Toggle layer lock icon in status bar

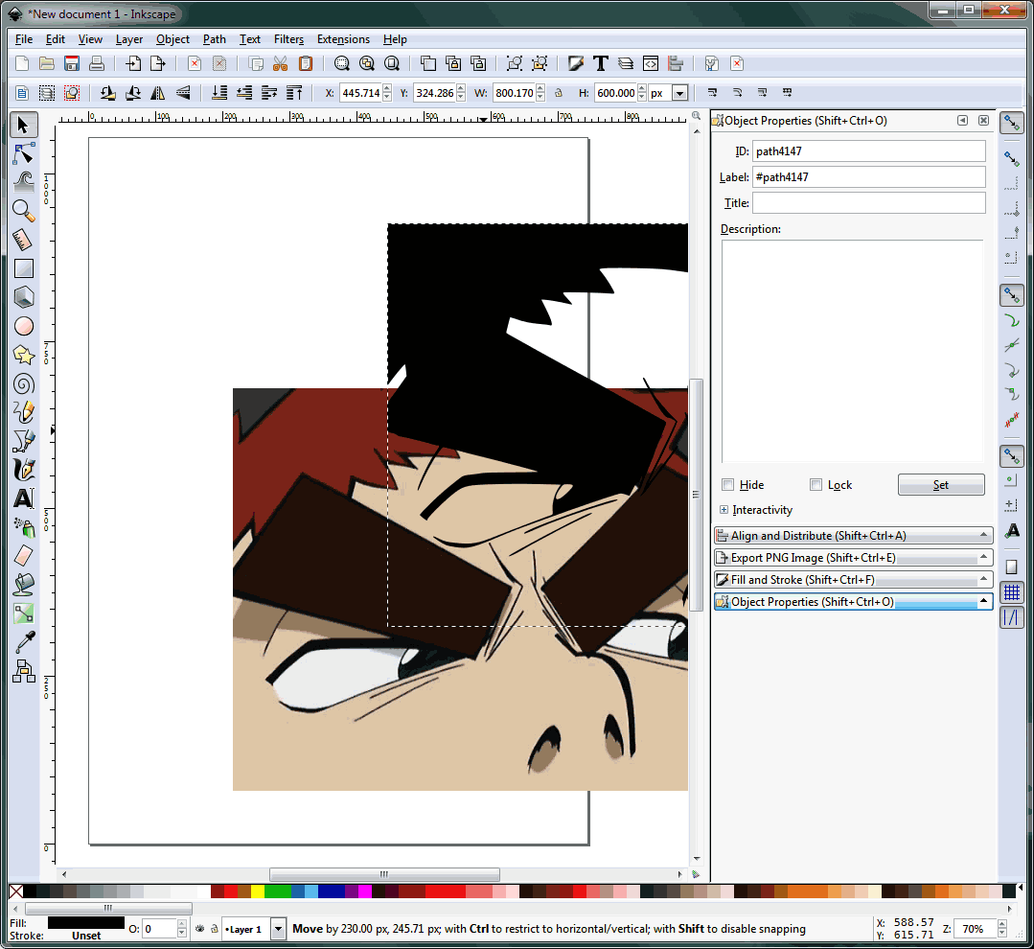[x=215, y=929]
